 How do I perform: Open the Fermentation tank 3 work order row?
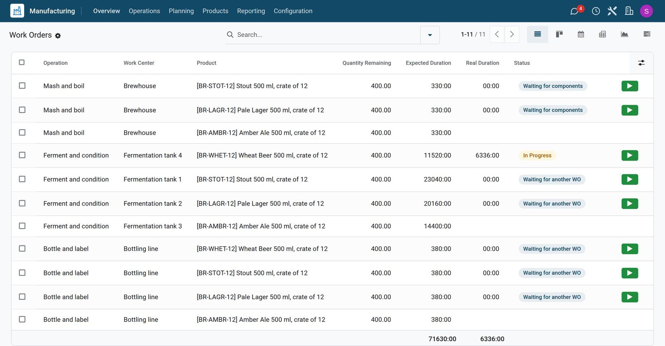point(332,226)
